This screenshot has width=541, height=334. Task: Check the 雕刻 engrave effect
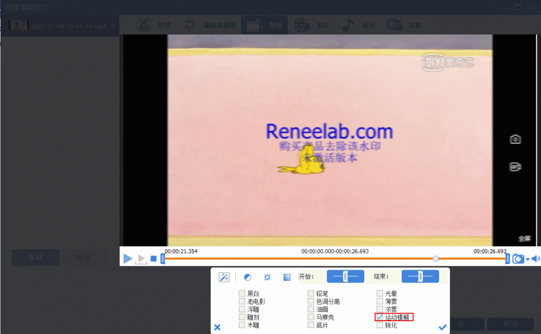click(x=242, y=317)
